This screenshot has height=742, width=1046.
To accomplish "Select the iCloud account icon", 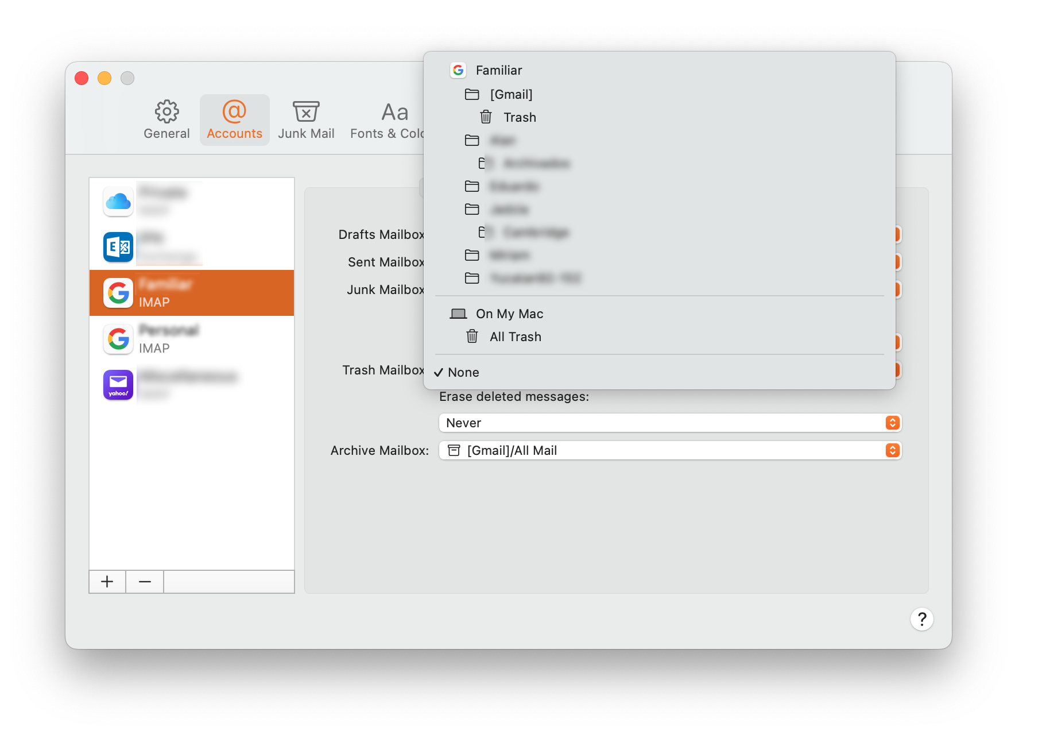I will (x=118, y=201).
